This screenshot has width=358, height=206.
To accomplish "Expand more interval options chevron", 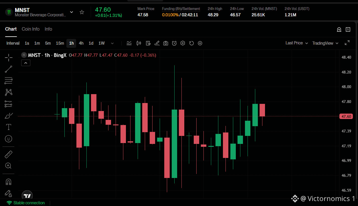I will pos(112,43).
